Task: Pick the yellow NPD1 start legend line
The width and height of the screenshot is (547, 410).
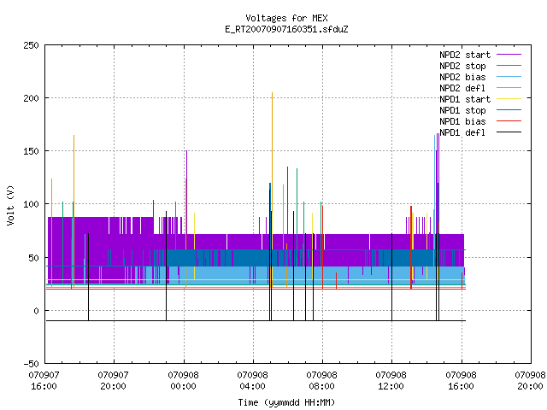Action: pyautogui.click(x=509, y=99)
